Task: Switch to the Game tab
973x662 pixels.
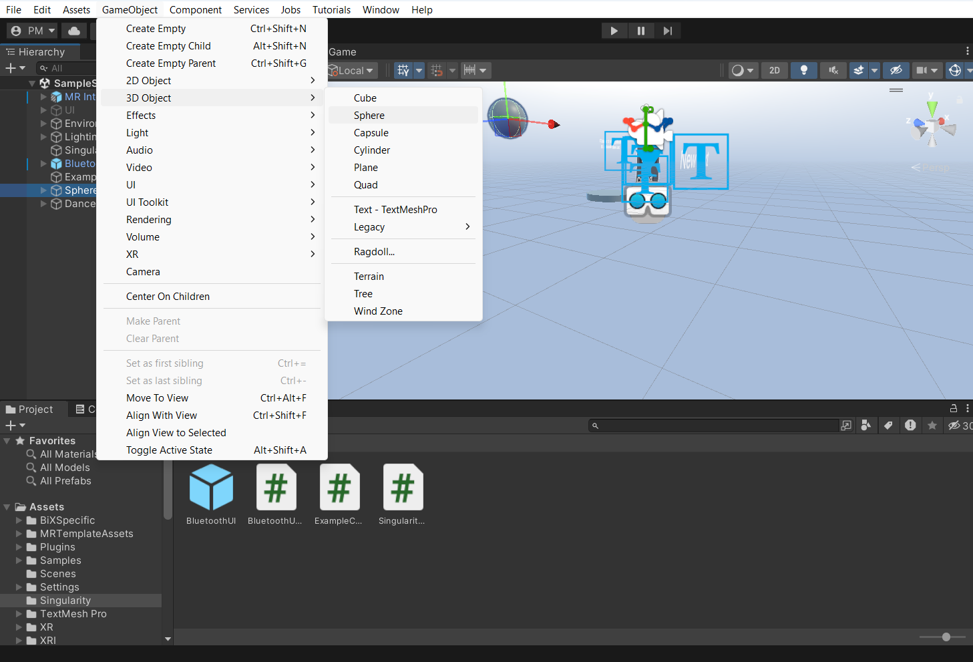Action: [x=343, y=52]
